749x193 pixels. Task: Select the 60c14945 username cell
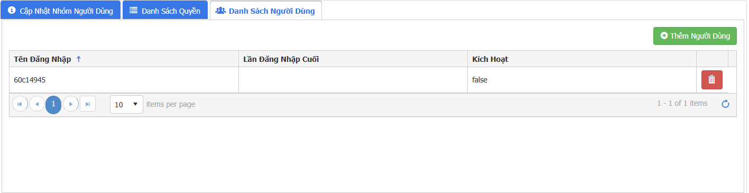pos(124,80)
